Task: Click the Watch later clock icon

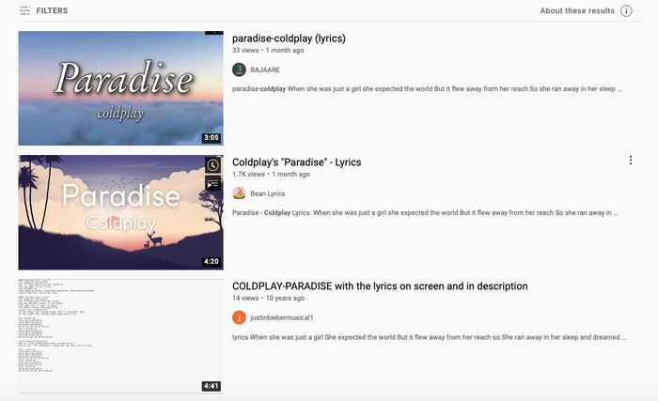Action: [213, 165]
